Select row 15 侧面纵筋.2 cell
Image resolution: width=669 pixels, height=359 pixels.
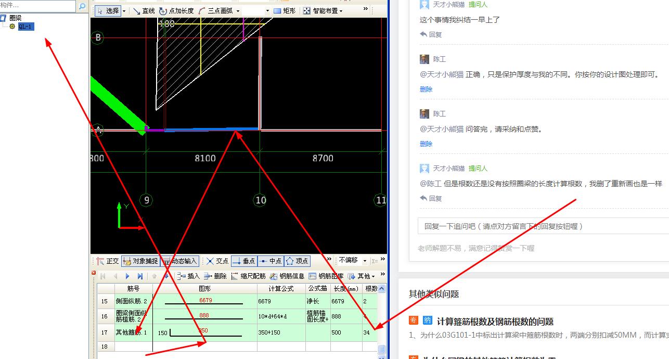(x=134, y=301)
